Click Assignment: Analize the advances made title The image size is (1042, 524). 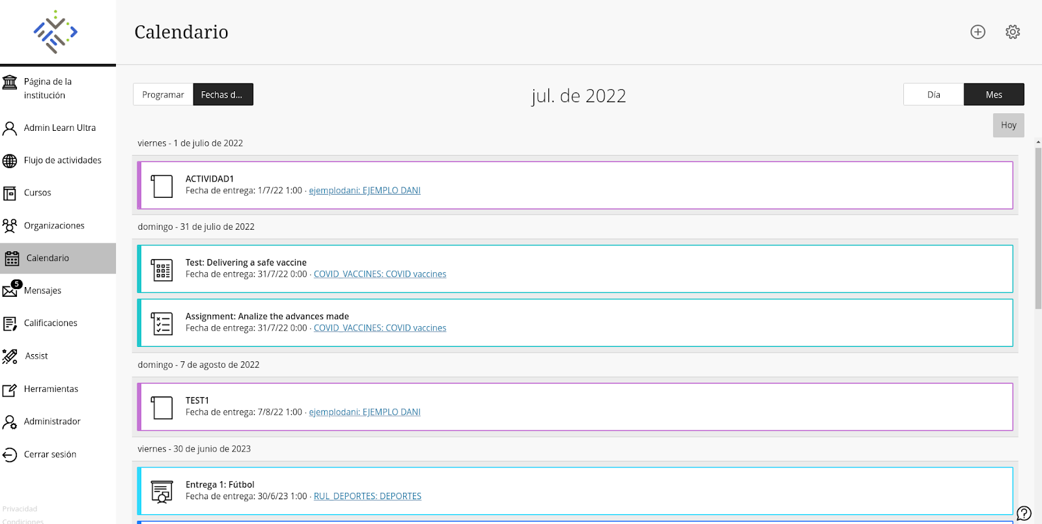267,317
